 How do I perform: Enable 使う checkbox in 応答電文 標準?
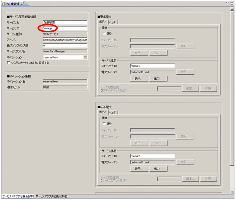[104, 124]
